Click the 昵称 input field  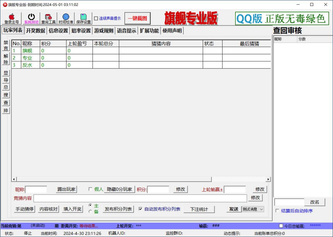36,190
